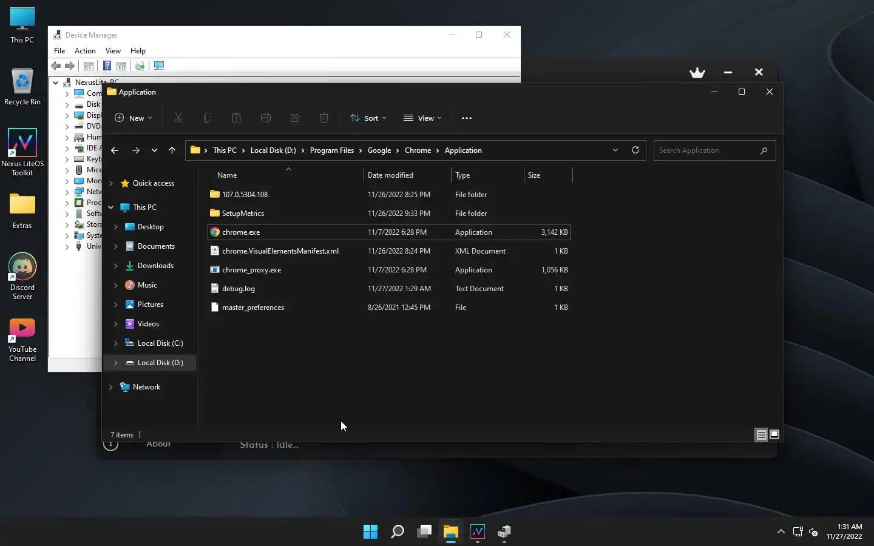Go up one folder level arrow
Viewport: 874px width, 546px height.
(172, 150)
